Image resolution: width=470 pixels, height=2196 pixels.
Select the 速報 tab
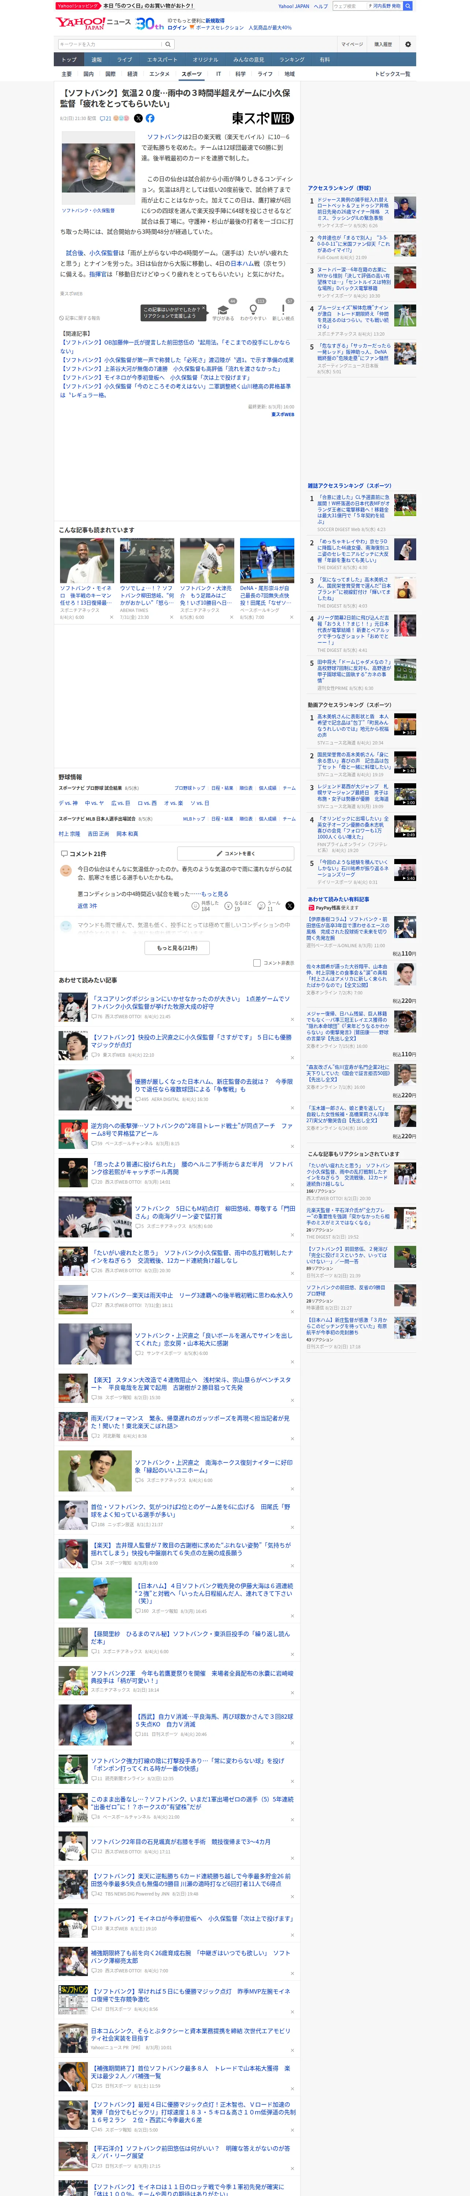[96, 60]
